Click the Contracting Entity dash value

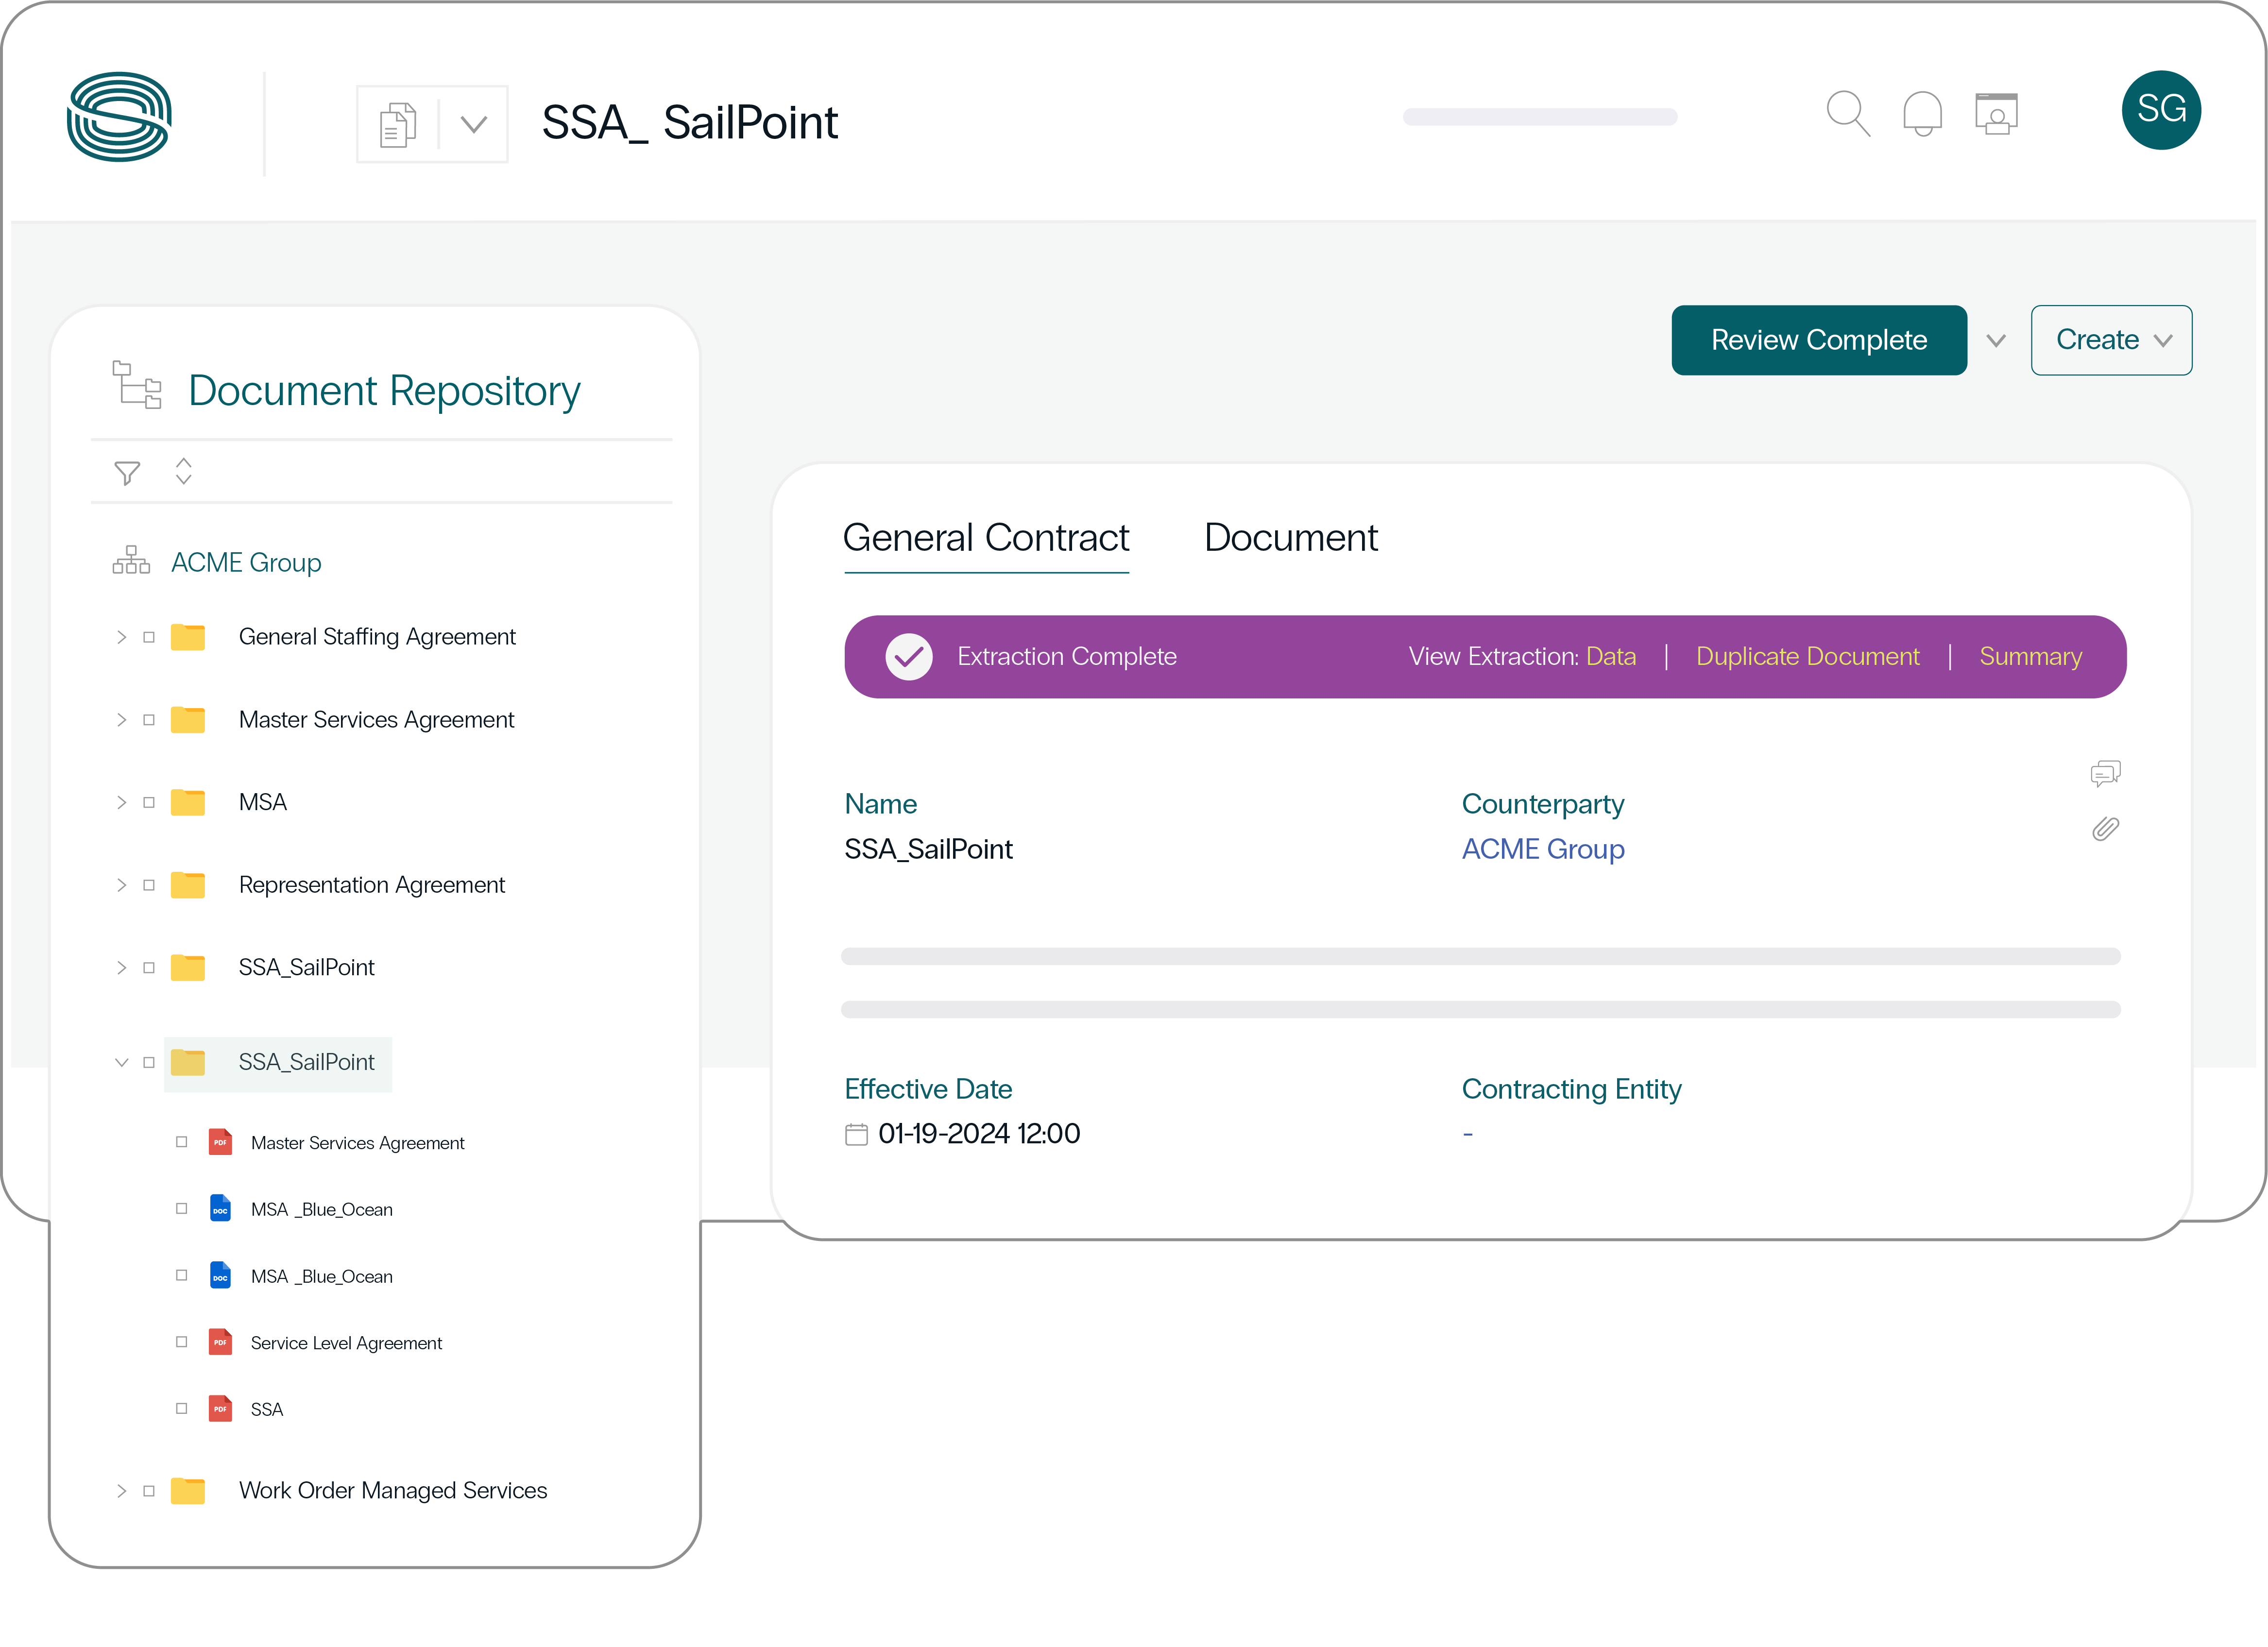click(x=1467, y=1134)
